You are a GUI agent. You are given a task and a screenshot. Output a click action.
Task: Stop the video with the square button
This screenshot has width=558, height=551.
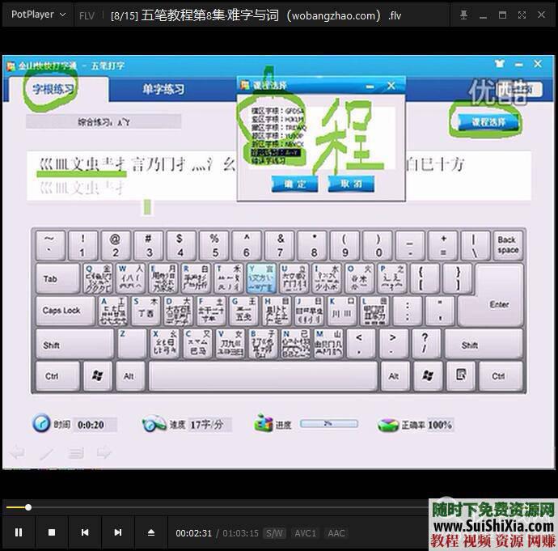pyautogui.click(x=52, y=532)
